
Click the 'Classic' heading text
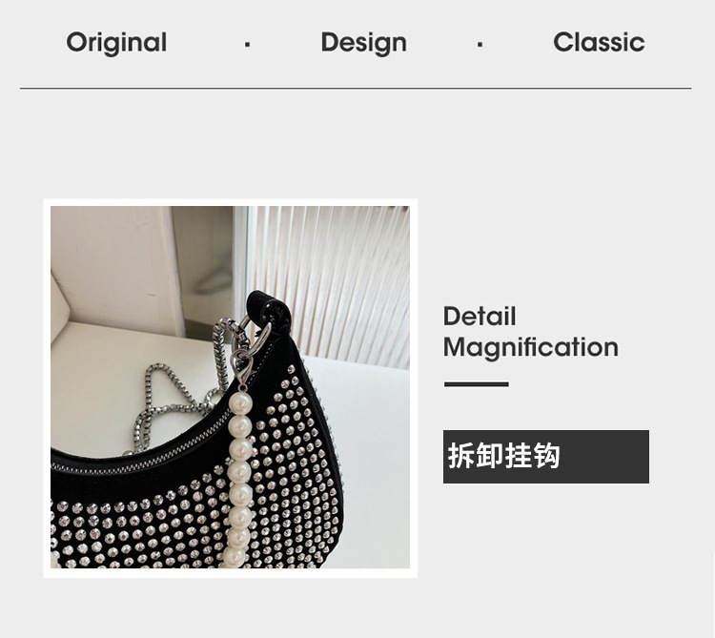click(x=599, y=42)
